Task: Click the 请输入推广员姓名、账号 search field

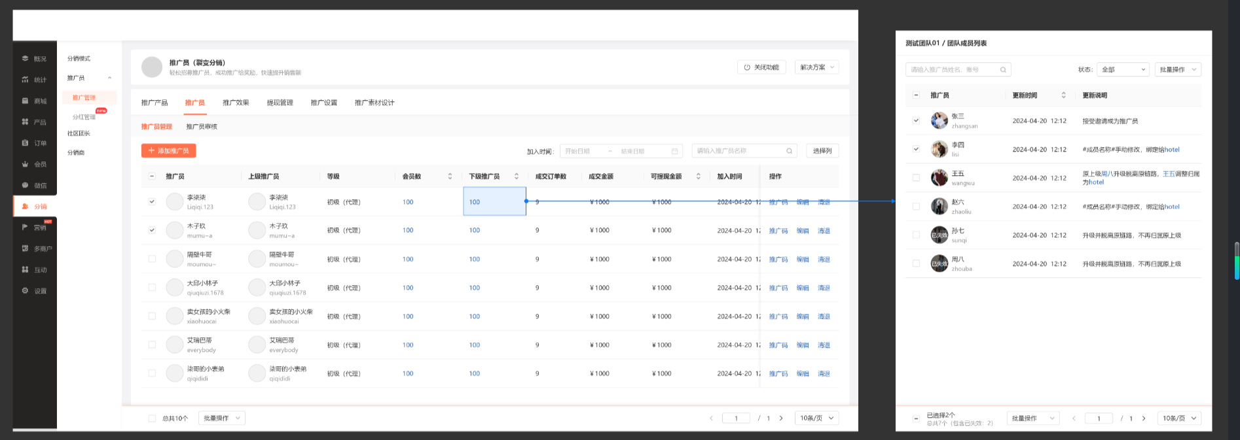Action: [954, 70]
